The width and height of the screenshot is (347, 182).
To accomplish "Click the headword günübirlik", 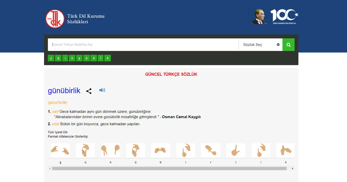I will point(64,91).
